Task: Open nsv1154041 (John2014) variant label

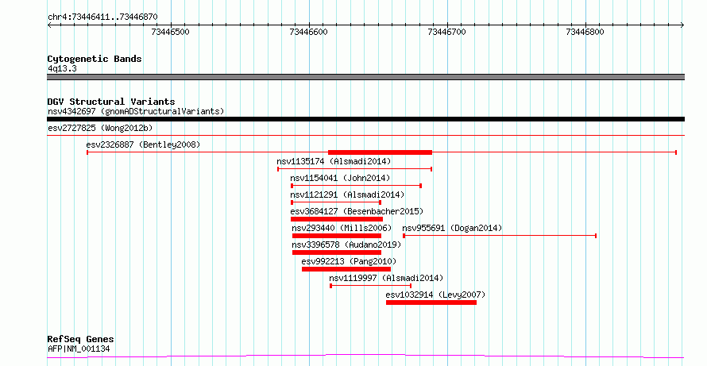Action: (340, 178)
